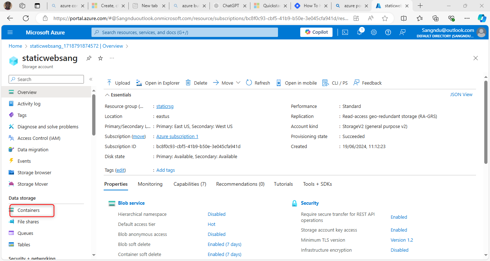Open the CLI / PS option

[335, 83]
